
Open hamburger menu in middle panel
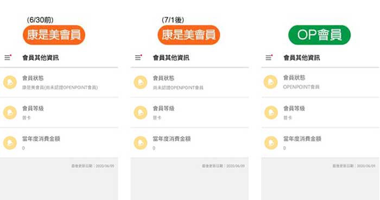(x=138, y=57)
